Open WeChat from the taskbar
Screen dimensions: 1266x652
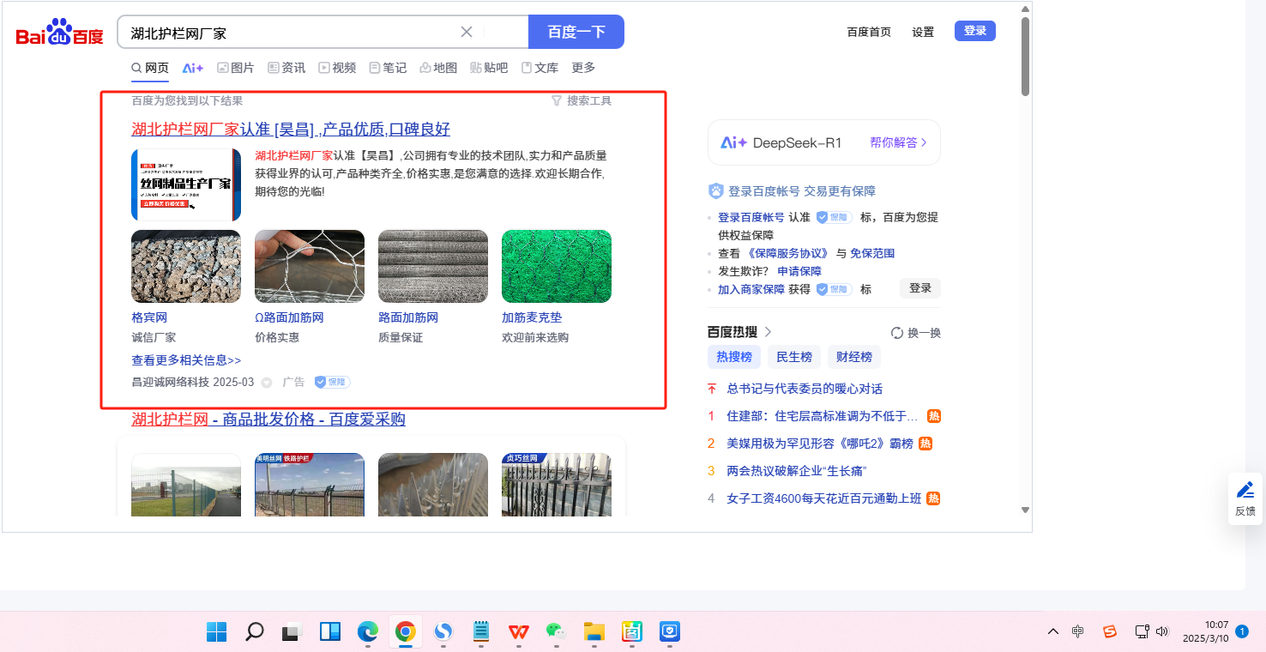click(556, 632)
